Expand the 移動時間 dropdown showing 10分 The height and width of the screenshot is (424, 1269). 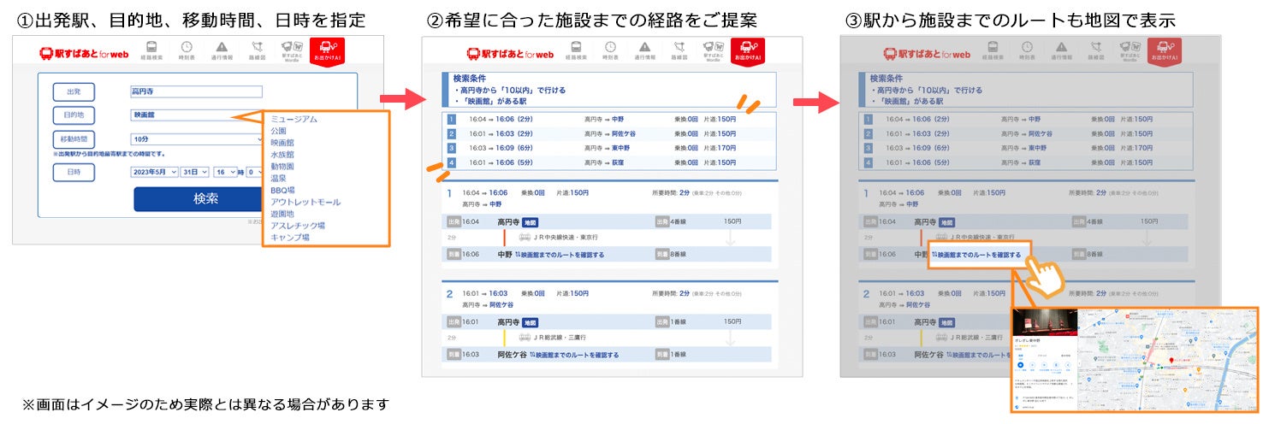(x=196, y=138)
